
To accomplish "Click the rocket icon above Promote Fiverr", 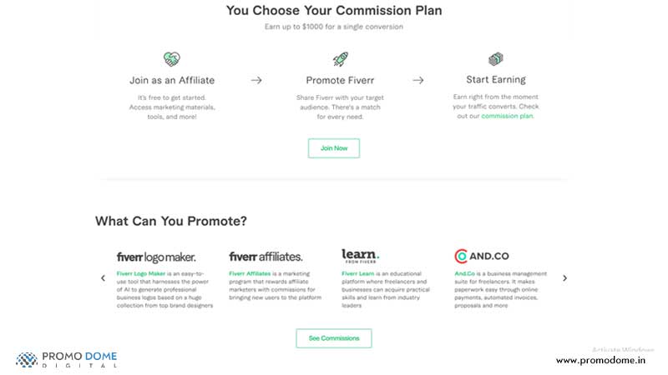I will click(x=341, y=59).
